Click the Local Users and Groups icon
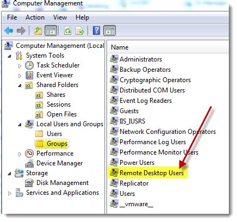This screenshot has width=237, height=222. (x=29, y=124)
